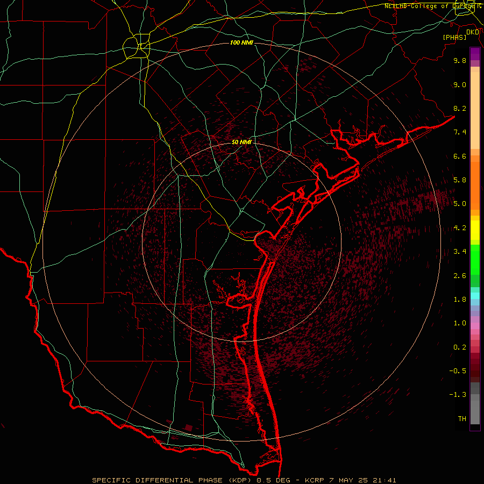484x484 pixels.
Task: Click the 7 MAY 25 date in caption
Action: pyautogui.click(x=348, y=480)
